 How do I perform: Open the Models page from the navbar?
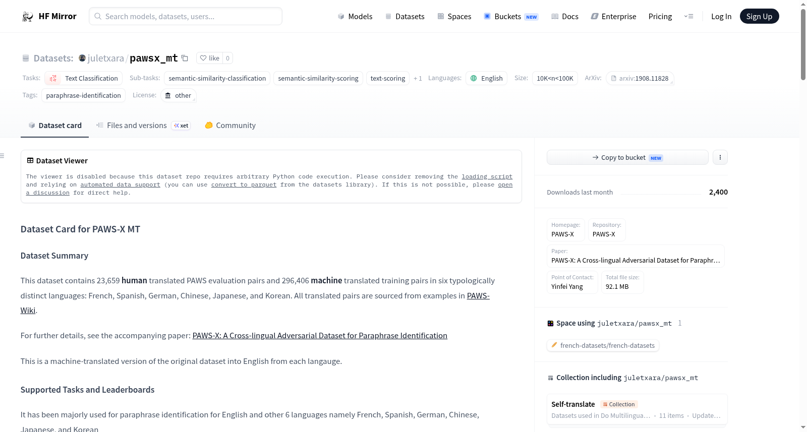tap(355, 17)
